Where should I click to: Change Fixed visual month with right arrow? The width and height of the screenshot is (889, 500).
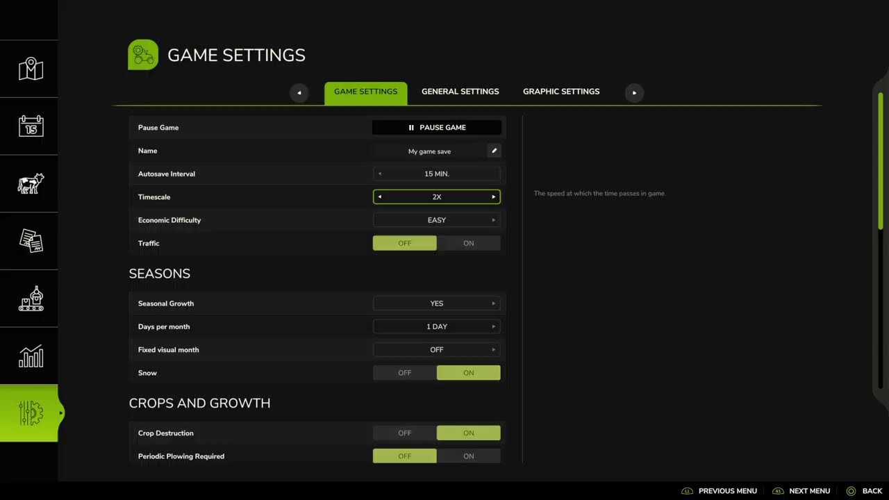pos(494,350)
